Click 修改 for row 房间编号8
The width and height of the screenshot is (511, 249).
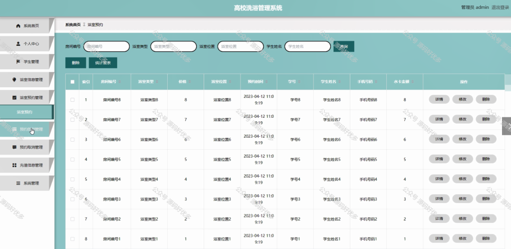(463, 99)
